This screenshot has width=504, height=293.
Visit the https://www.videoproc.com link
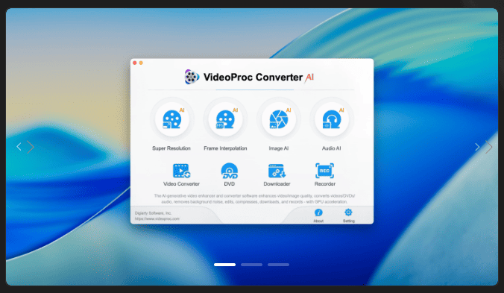(x=157, y=218)
